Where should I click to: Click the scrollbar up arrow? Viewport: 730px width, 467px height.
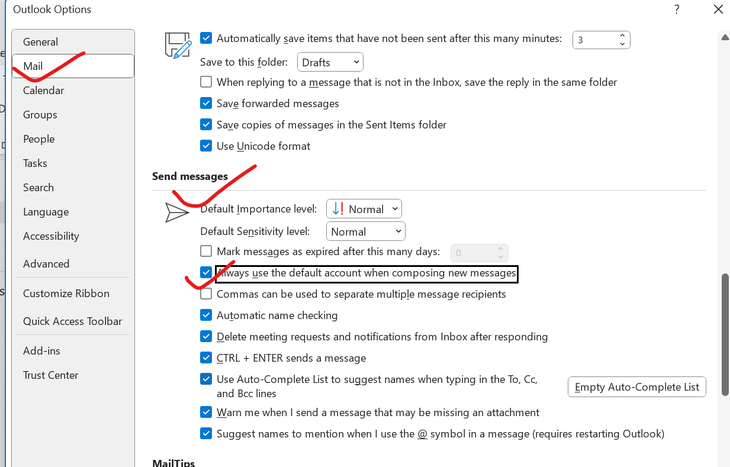(725, 37)
